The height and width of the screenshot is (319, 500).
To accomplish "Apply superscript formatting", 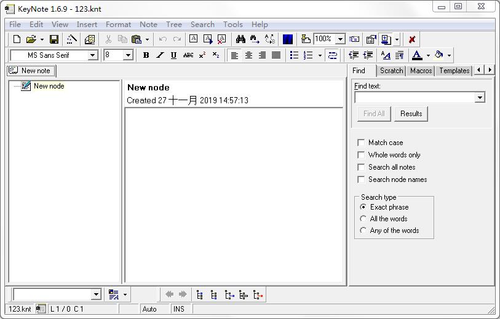I will tap(202, 55).
